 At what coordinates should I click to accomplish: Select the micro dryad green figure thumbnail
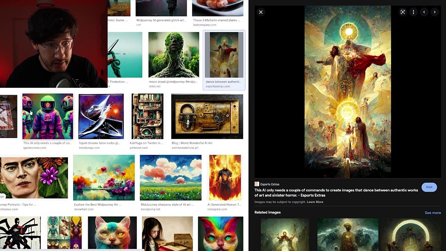pos(174,55)
